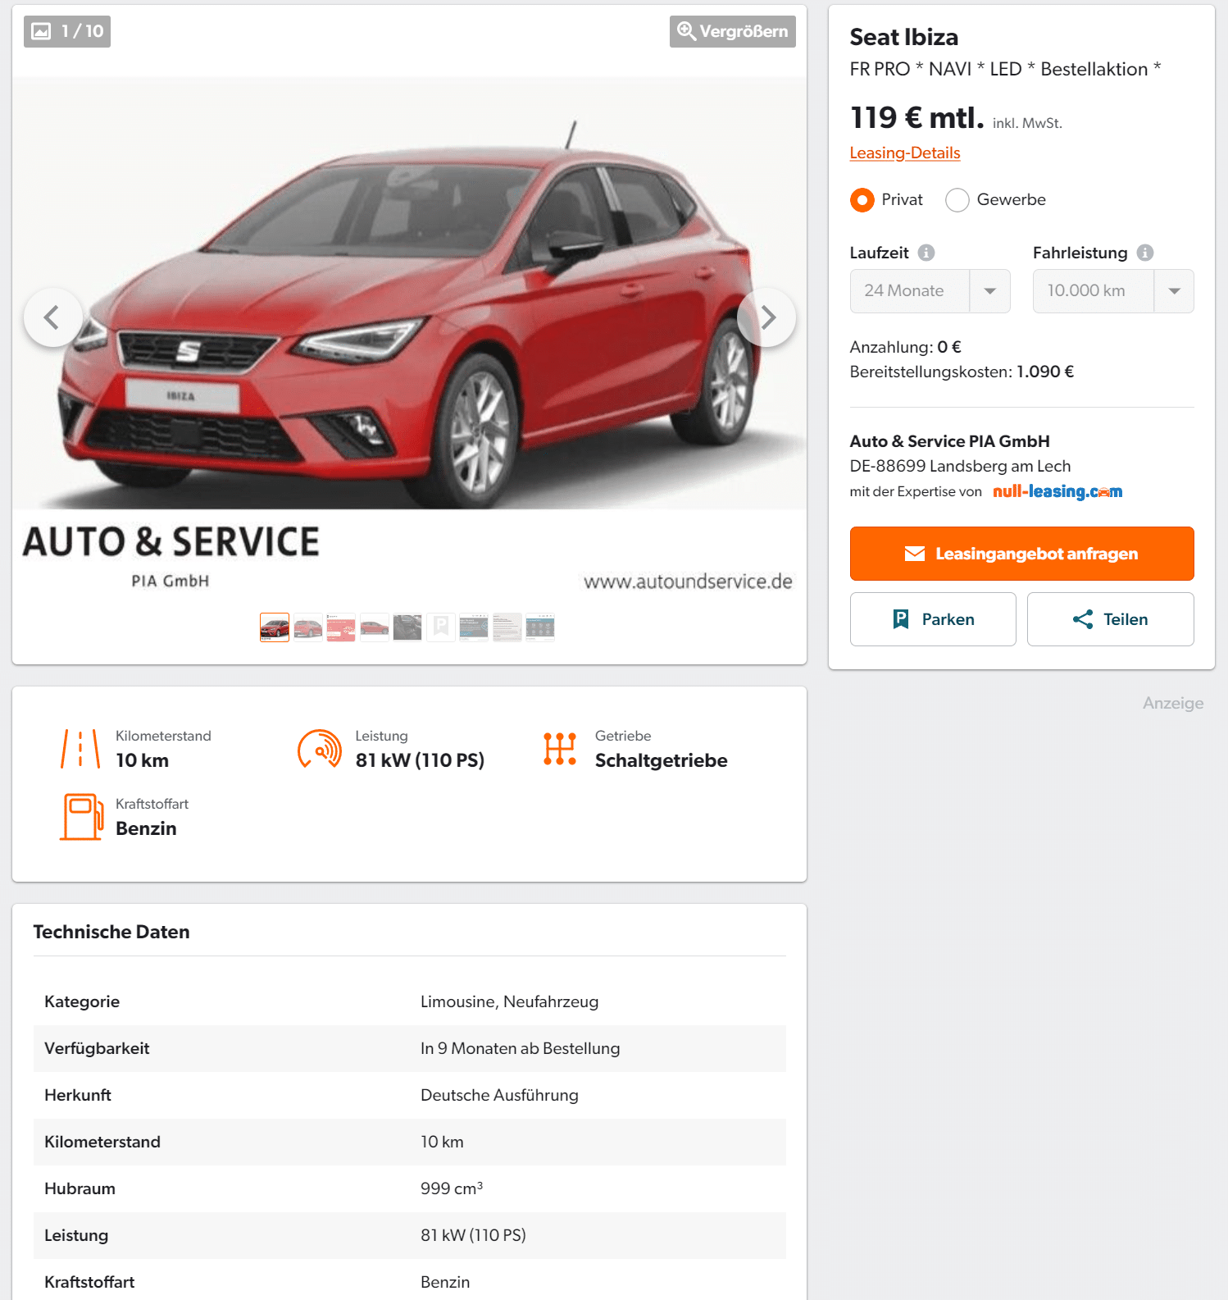The width and height of the screenshot is (1228, 1300).
Task: Click the fuel pump Kraftstoffart icon
Action: click(81, 816)
